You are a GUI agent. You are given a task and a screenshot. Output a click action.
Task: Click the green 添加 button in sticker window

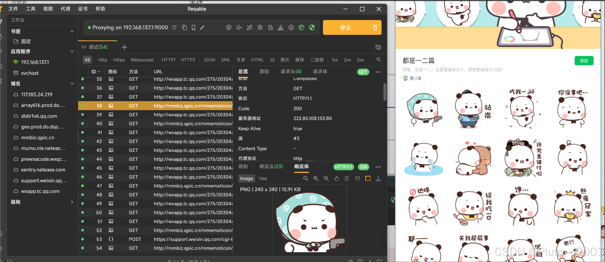[584, 61]
